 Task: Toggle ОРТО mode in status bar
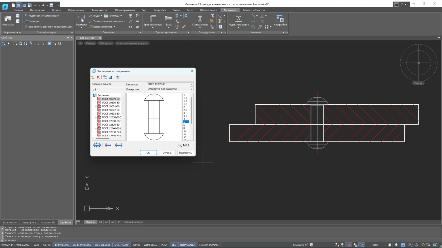[x=137, y=245]
